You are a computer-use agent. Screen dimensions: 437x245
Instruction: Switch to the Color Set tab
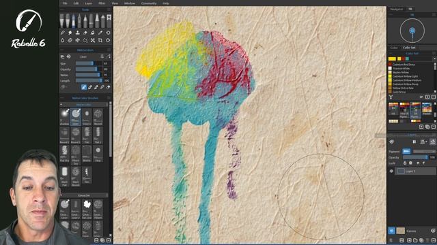coord(409,48)
